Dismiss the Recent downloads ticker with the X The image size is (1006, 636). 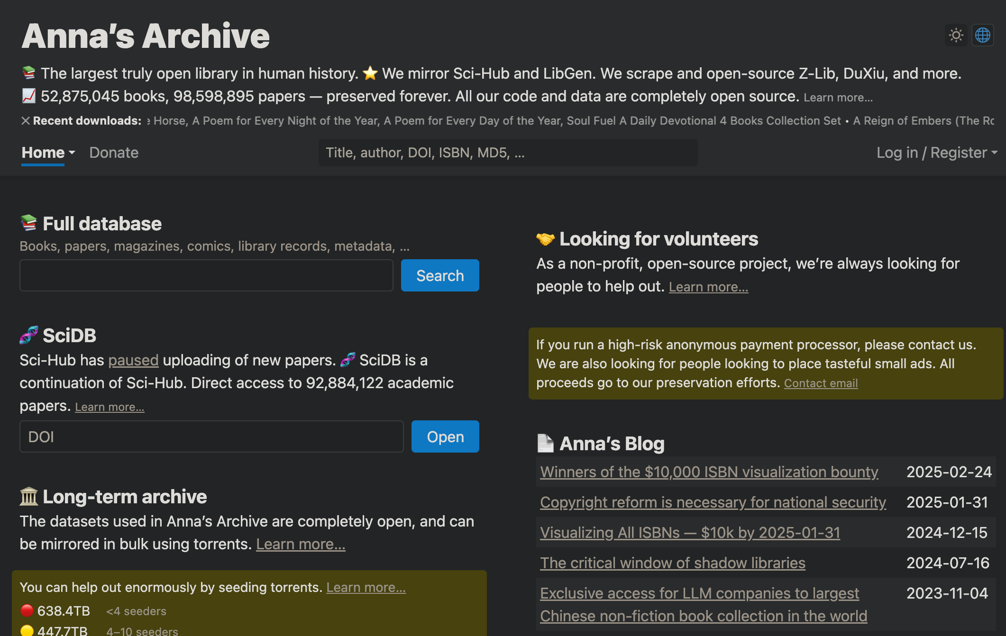click(x=26, y=120)
